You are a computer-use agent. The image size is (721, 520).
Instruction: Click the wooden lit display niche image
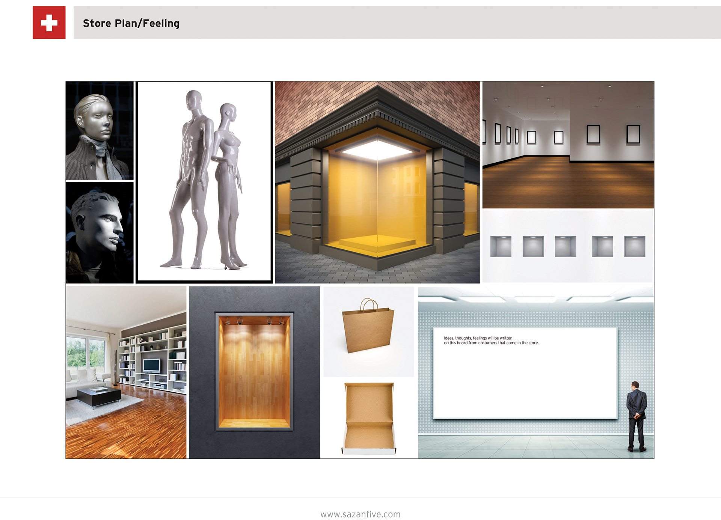coord(254,372)
